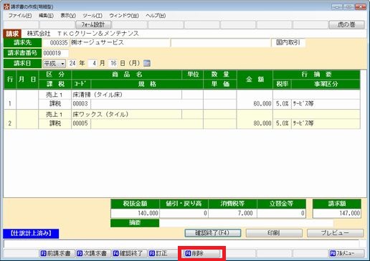Click the customer name field ㈱オージュサービス
This screenshot has width=370, height=261.
(x=120, y=43)
